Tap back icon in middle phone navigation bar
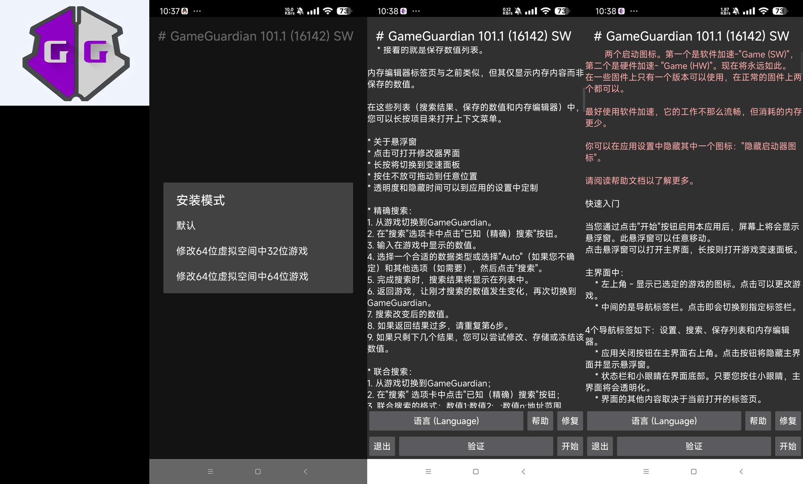The height and width of the screenshot is (484, 803). click(523, 471)
